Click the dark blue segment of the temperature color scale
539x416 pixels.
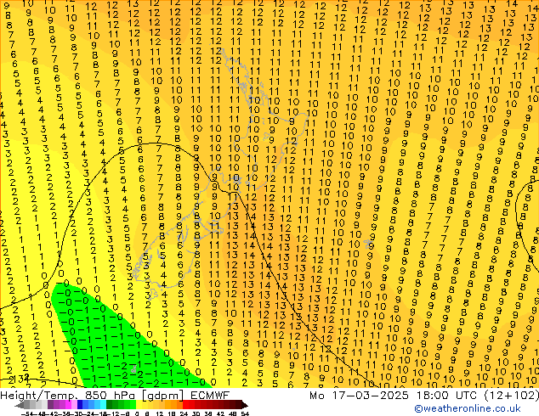80,405
